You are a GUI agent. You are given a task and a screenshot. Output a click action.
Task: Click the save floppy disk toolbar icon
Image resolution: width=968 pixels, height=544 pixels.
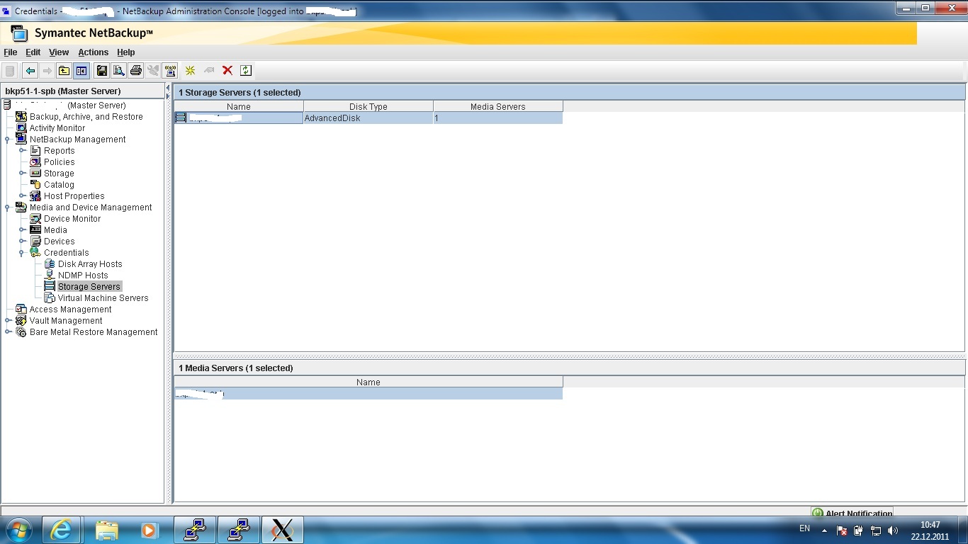coord(102,70)
